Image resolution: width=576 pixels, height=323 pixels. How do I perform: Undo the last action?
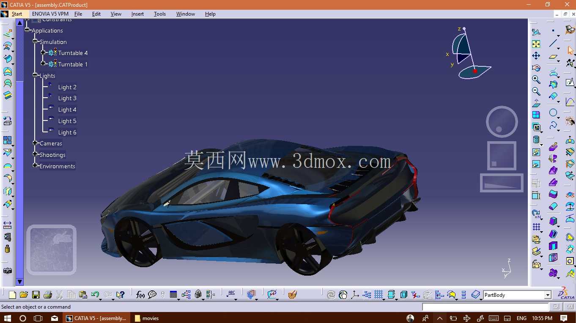point(95,295)
